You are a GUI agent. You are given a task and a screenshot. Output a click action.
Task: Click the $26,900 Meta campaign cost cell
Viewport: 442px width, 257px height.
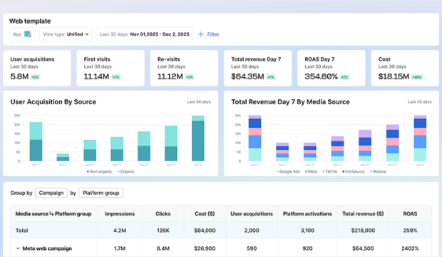point(205,248)
